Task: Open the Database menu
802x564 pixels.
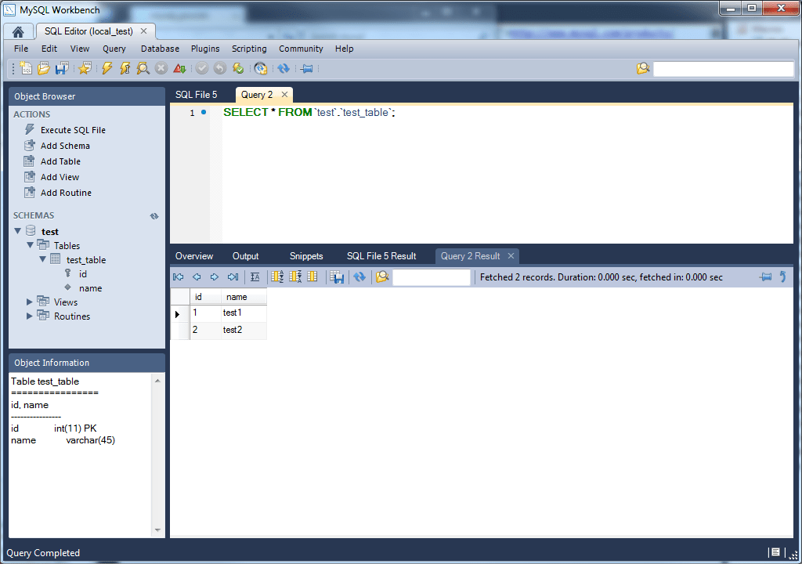Action: click(x=160, y=48)
